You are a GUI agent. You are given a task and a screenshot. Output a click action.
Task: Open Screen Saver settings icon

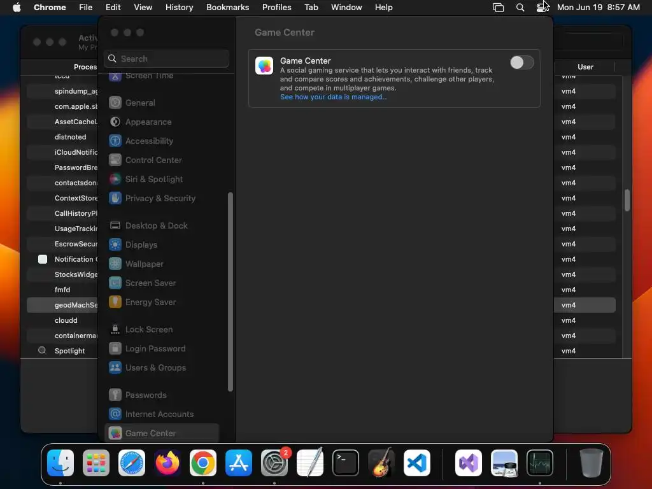(115, 283)
